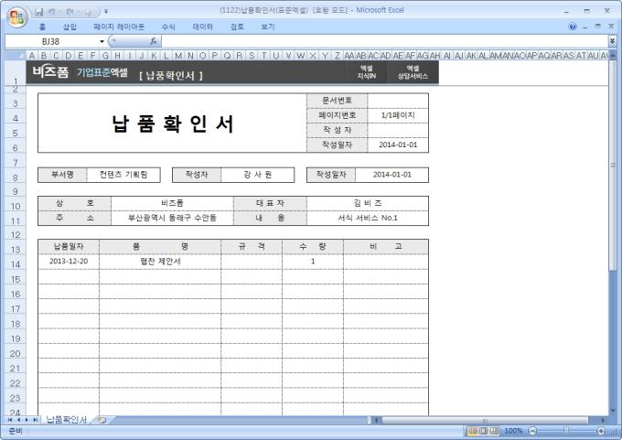Image resolution: width=622 pixels, height=440 pixels.
Task: Click the horizontal scrollbar left arrow
Action: 377,420
